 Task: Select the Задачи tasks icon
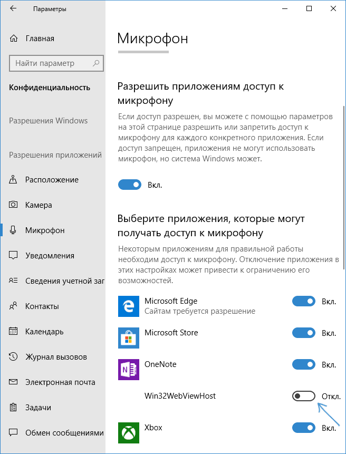click(13, 407)
